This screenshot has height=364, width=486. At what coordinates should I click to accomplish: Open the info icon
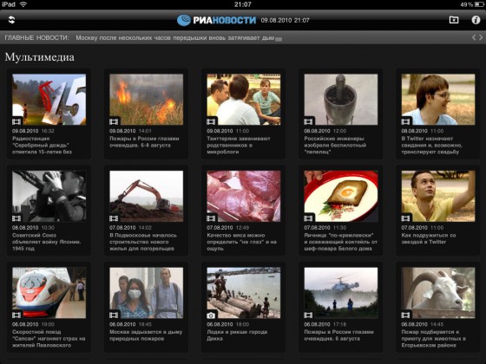[476, 20]
